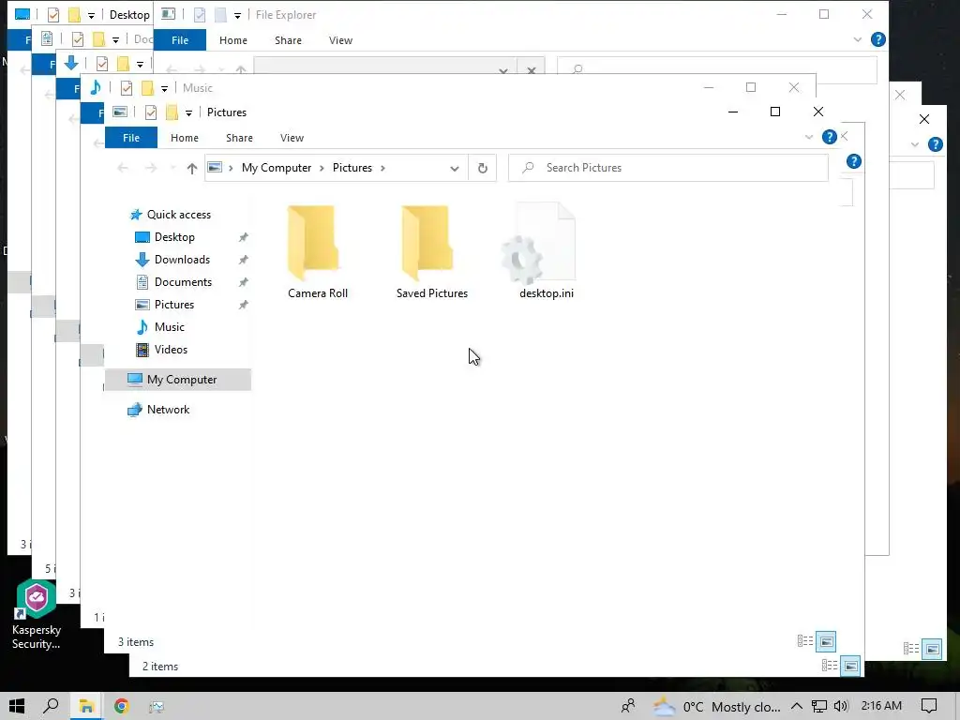Open the Saved Pictures folder
This screenshot has width=960, height=720.
click(x=431, y=252)
